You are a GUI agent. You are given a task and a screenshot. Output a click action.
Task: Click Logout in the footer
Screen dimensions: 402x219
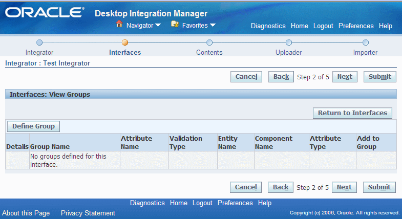pos(203,203)
